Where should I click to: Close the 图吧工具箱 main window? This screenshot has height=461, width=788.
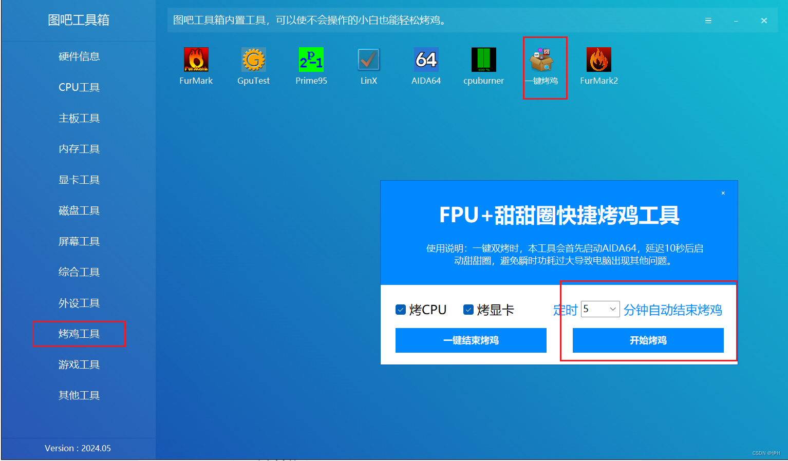coord(764,21)
